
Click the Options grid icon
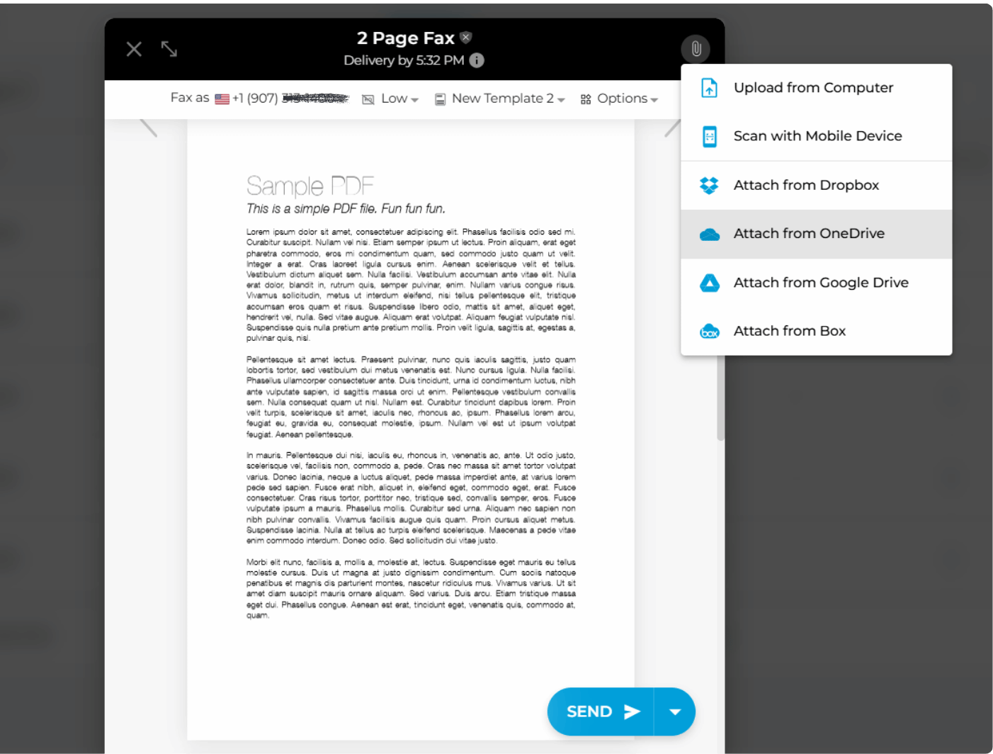coord(586,99)
